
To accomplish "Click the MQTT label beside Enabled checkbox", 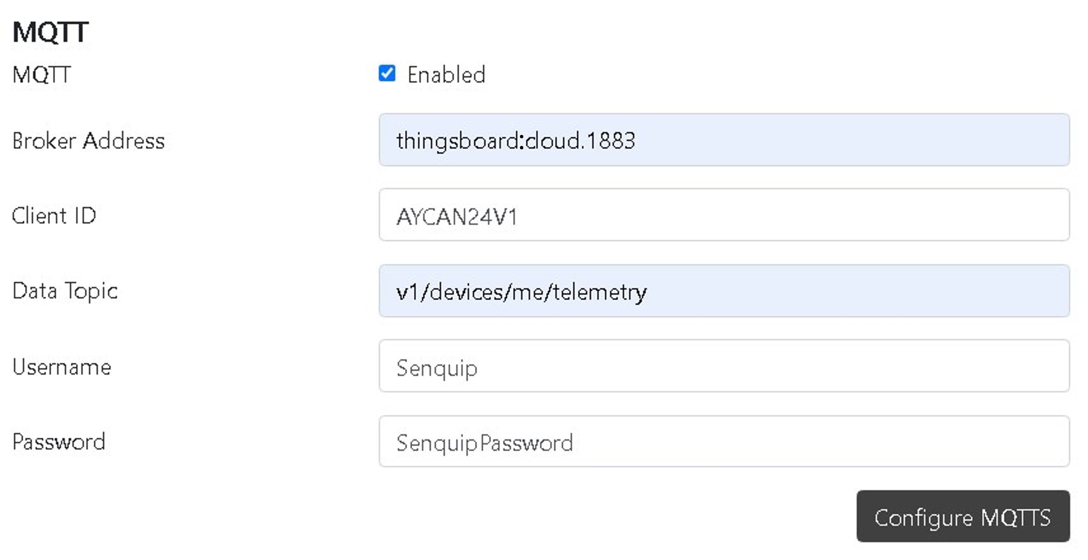I will [x=41, y=75].
